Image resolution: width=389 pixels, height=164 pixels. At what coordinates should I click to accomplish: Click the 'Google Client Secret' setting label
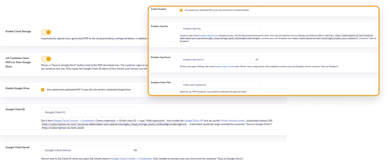(x=18, y=148)
